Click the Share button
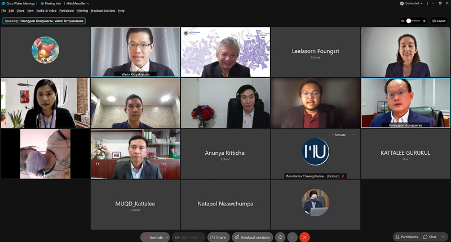Image resolution: width=451 pixels, height=242 pixels. pyautogui.click(x=218, y=237)
